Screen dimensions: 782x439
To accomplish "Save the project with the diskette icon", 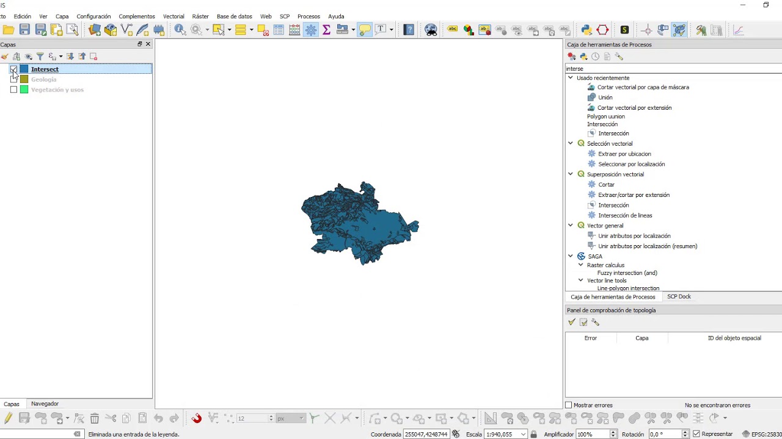I will click(24, 29).
